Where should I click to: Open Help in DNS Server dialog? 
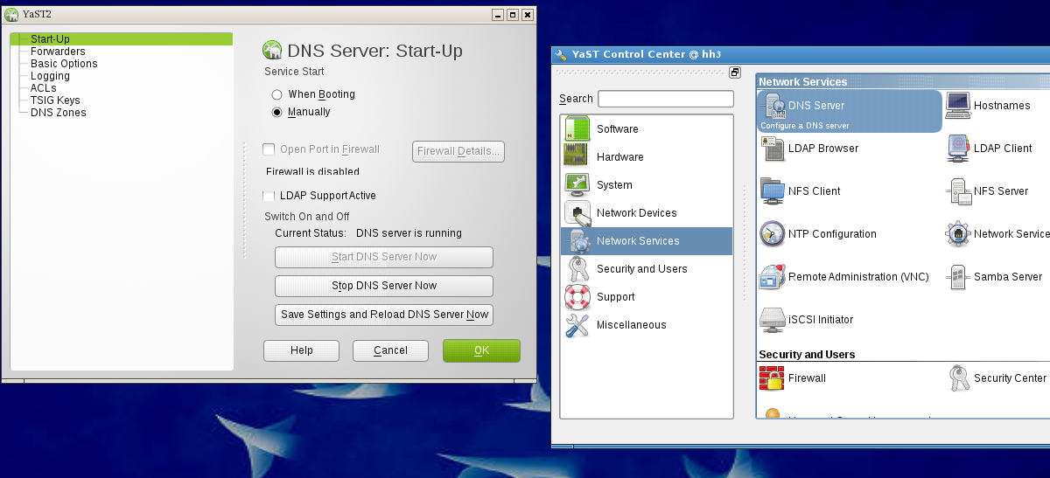coord(301,350)
